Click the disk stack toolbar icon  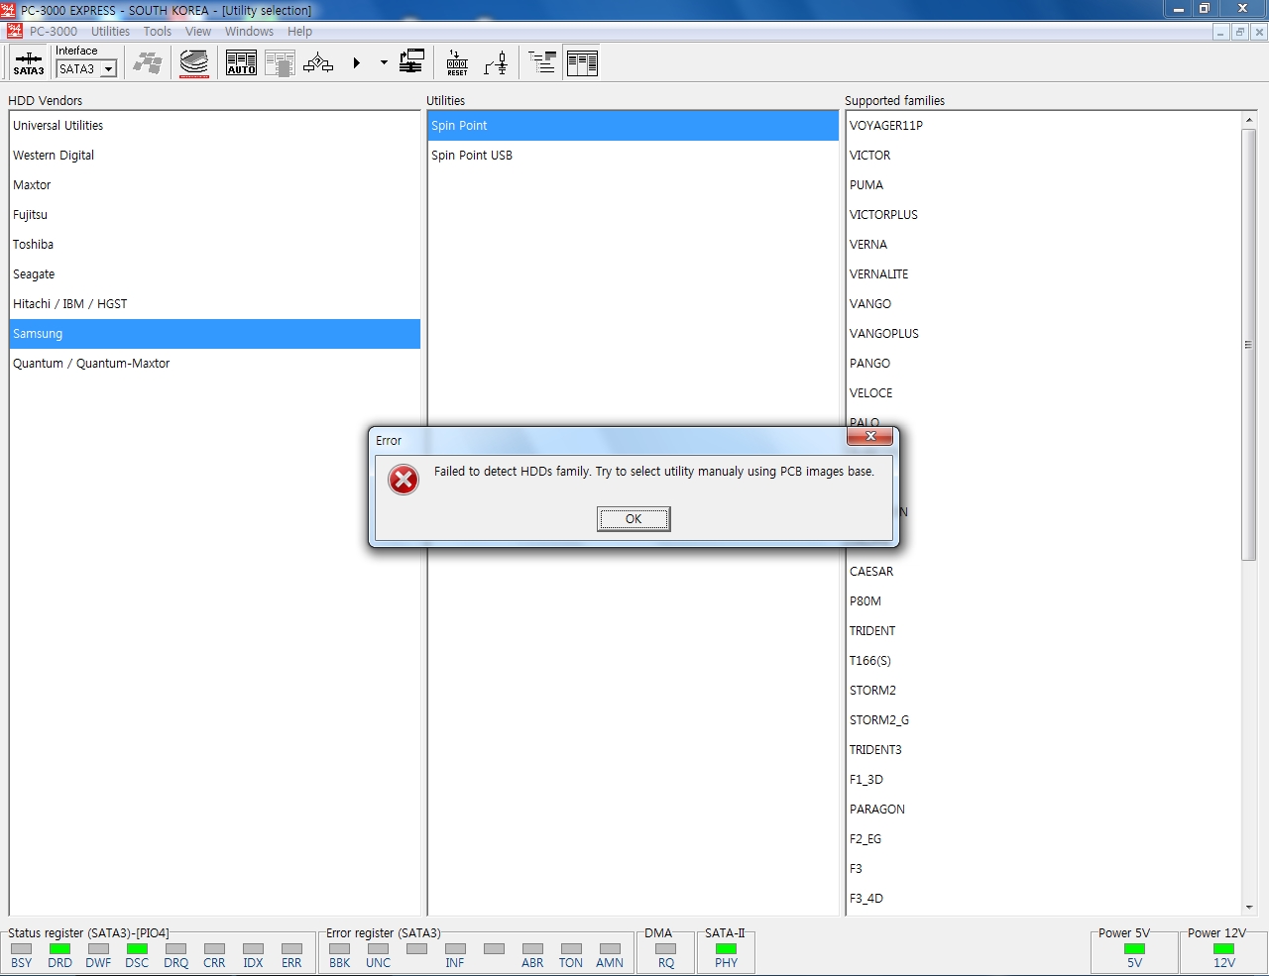(194, 63)
